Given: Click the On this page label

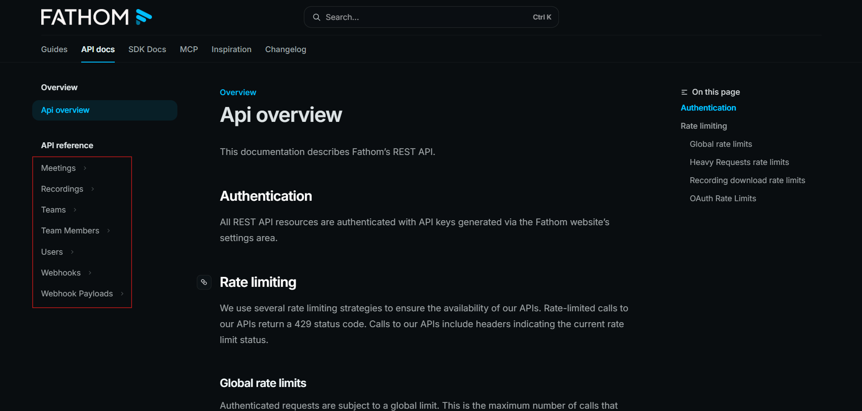Looking at the screenshot, I should (716, 92).
